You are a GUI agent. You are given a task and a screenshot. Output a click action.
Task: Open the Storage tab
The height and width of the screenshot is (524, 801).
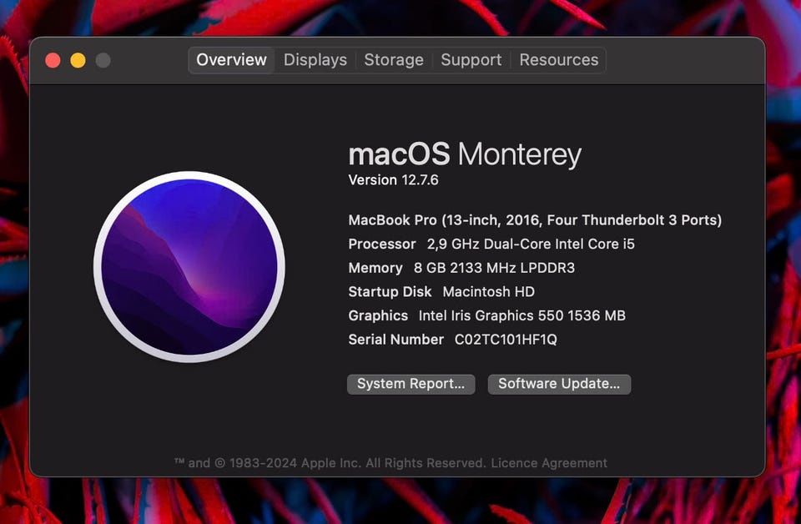click(393, 60)
